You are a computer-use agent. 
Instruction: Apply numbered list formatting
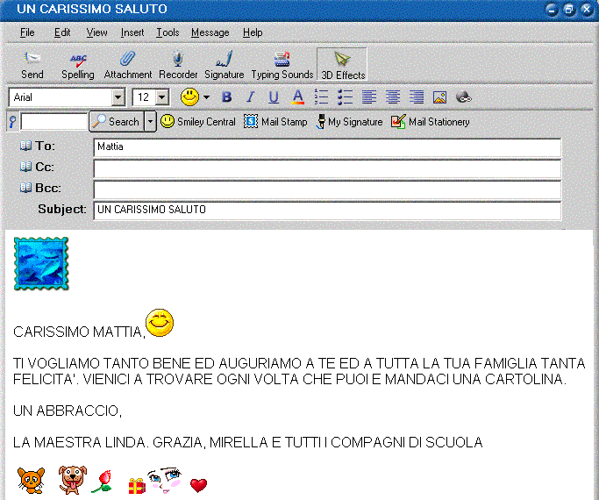coord(321,97)
